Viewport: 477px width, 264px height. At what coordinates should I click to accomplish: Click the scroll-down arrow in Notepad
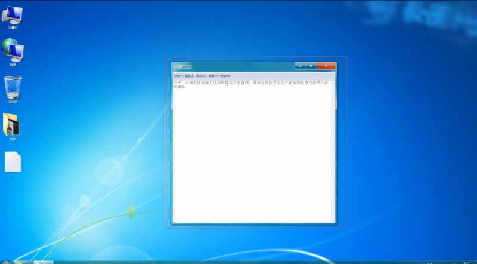click(333, 220)
